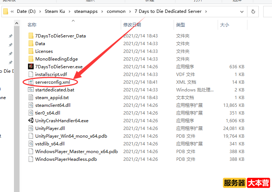272x192 pixels.
Task: Select the 7DaysToDieServer_Data folder icon
Action: tap(31, 36)
